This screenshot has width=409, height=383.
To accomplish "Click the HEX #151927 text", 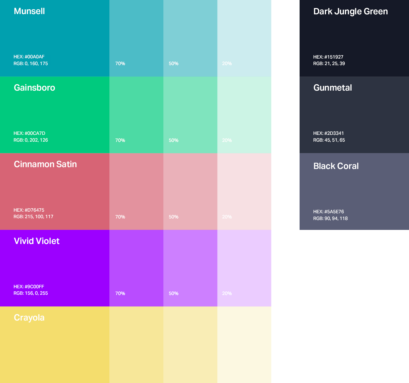I will click(328, 57).
